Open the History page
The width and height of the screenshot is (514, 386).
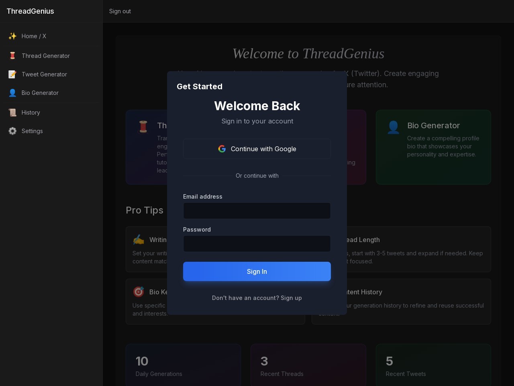coord(51,113)
